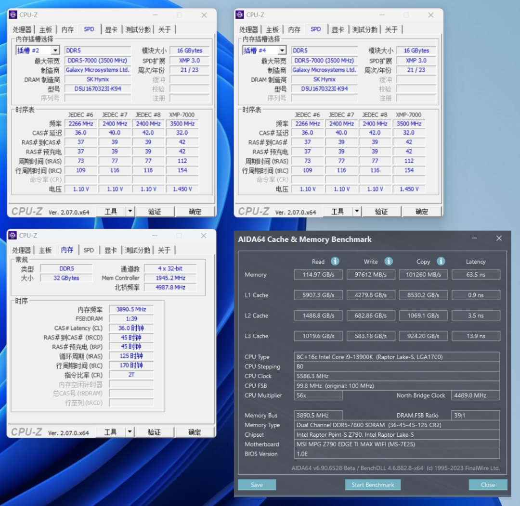Minimize the AIDA64 benchmark window

click(x=474, y=238)
